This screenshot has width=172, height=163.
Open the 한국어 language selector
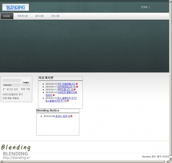(144, 7)
